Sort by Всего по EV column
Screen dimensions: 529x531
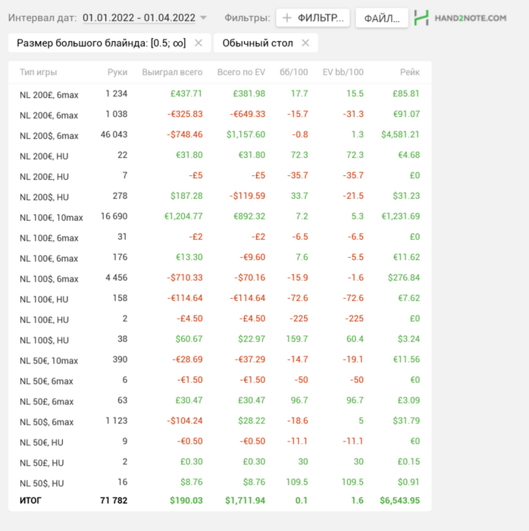click(241, 73)
